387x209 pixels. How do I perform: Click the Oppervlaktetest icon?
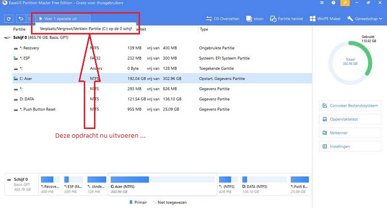click(x=325, y=119)
